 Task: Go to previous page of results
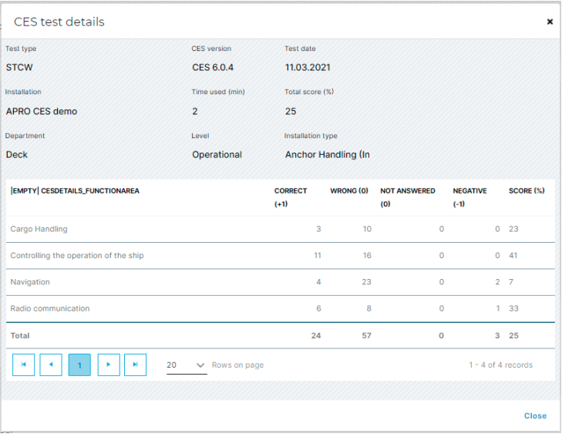[51, 365]
